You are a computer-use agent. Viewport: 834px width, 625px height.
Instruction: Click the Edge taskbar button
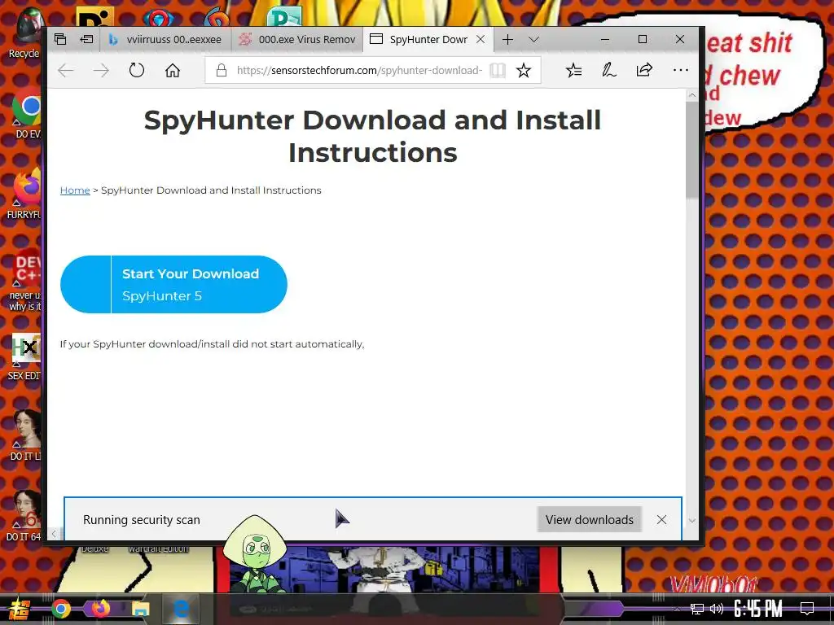pos(181,609)
